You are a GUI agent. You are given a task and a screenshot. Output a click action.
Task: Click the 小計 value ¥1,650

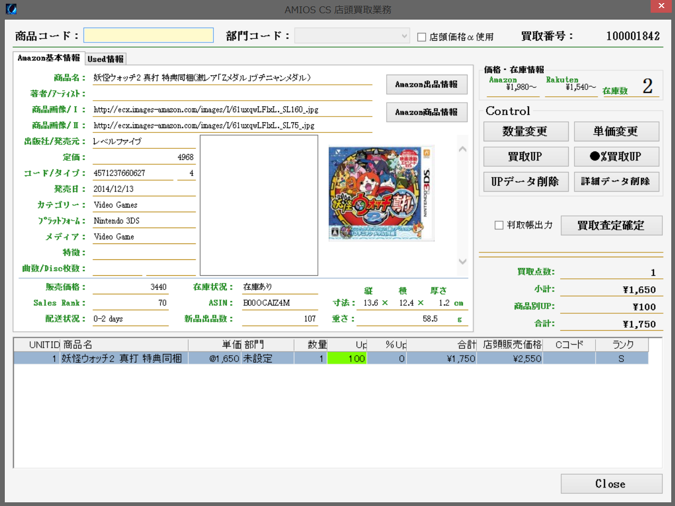(x=639, y=290)
